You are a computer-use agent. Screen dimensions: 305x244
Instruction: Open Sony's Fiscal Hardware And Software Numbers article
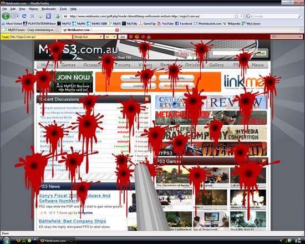75,198
